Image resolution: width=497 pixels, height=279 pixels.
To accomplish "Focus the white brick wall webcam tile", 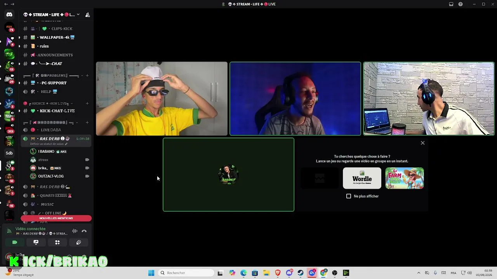I will [x=429, y=99].
